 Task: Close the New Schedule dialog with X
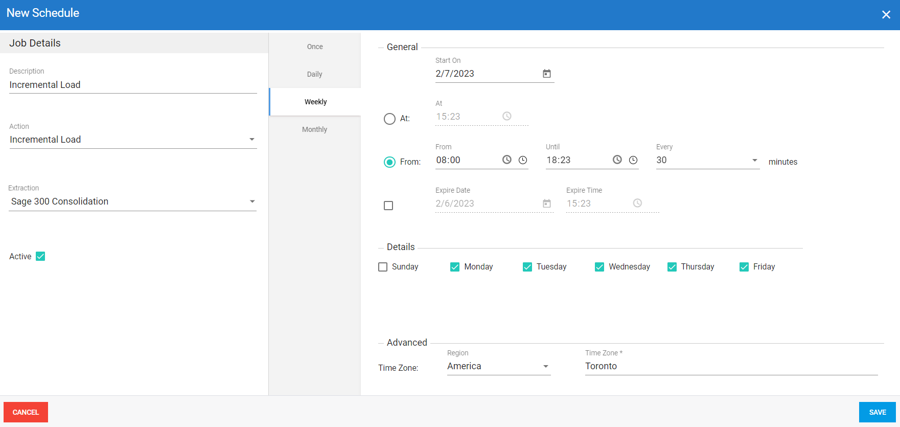coord(886,15)
